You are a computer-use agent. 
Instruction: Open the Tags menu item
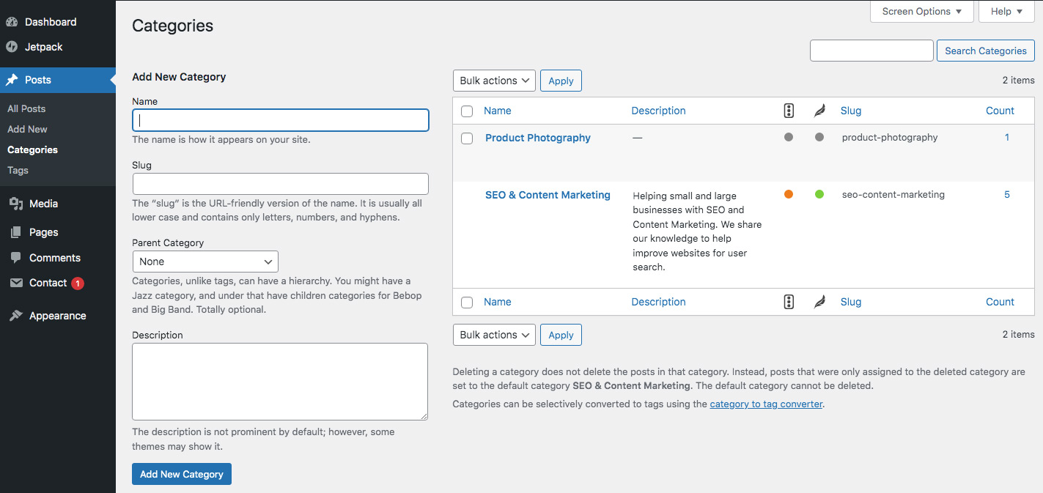click(18, 170)
